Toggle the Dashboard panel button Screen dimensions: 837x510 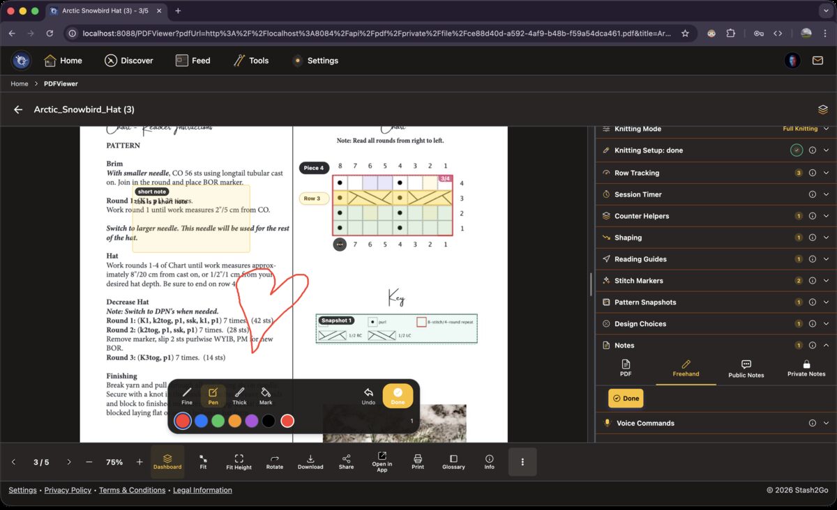[x=167, y=462]
